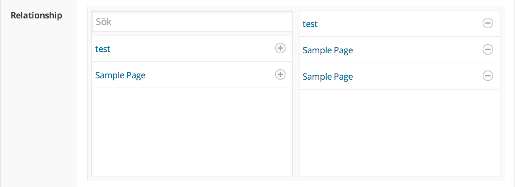Remove the last selected Sample Page

click(488, 76)
